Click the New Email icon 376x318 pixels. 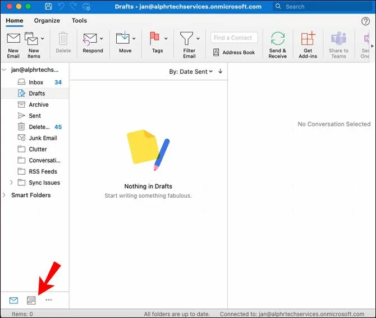13,40
